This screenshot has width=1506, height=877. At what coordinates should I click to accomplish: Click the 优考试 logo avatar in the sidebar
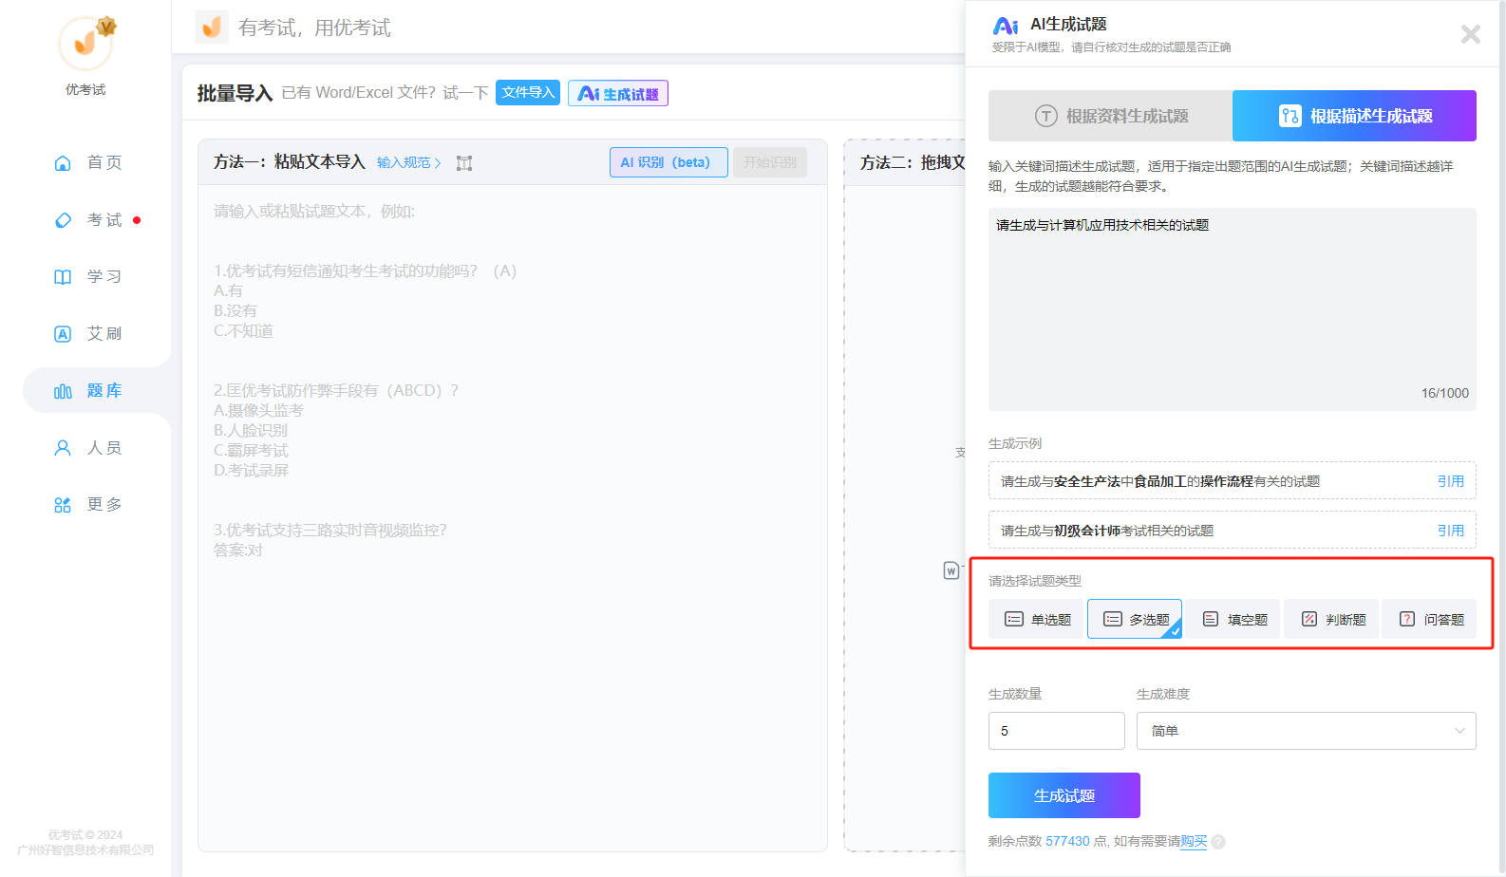[85, 43]
